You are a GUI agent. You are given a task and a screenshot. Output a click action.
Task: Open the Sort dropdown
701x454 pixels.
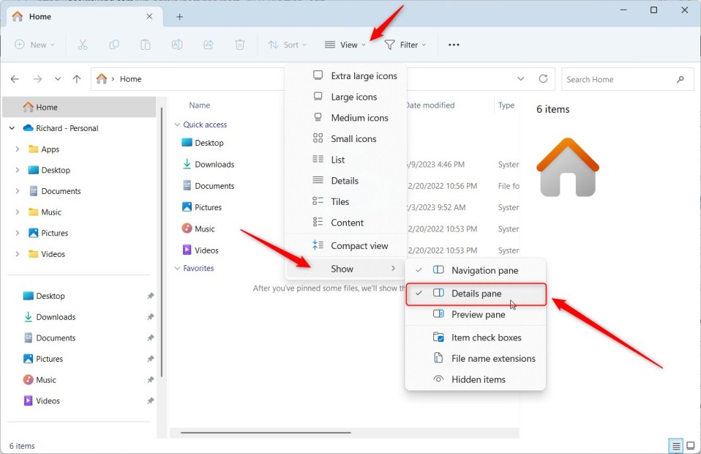[287, 45]
